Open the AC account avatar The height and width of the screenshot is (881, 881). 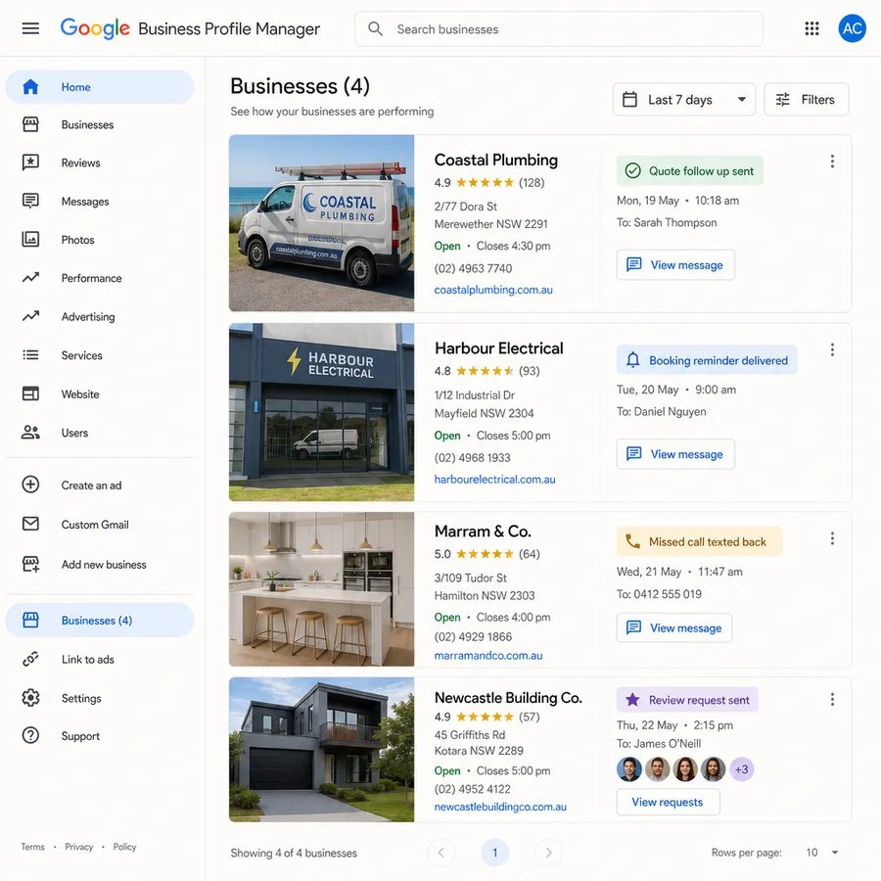pyautogui.click(x=852, y=28)
